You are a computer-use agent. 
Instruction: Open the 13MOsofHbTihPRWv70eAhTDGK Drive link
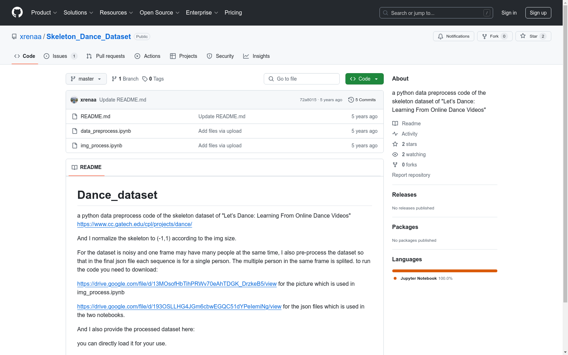point(177,284)
